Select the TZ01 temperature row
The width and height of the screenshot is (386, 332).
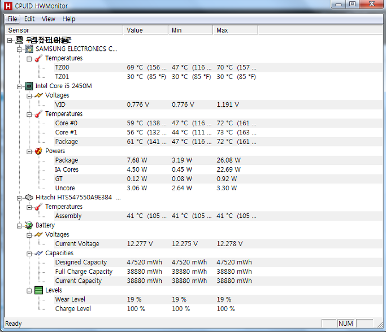click(x=218, y=77)
